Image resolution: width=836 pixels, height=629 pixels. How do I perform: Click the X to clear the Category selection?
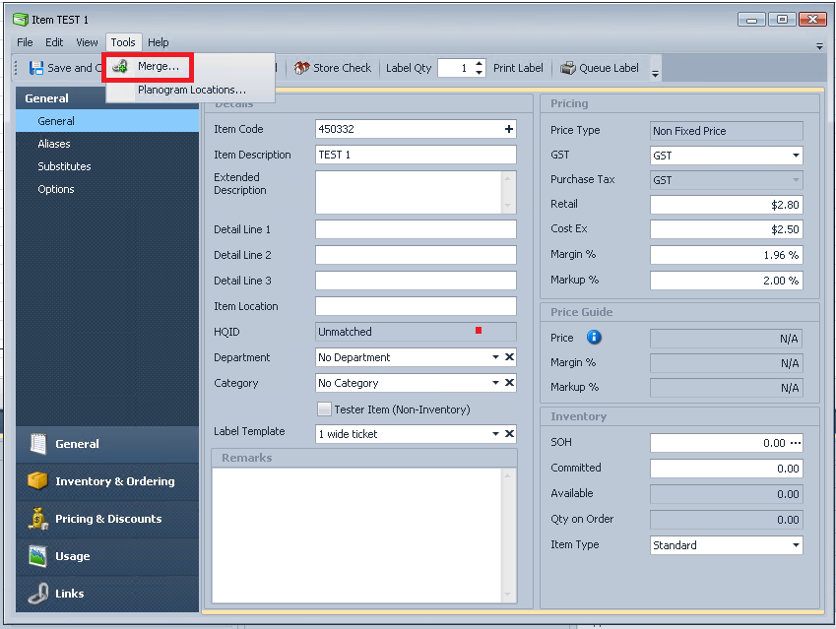click(507, 383)
